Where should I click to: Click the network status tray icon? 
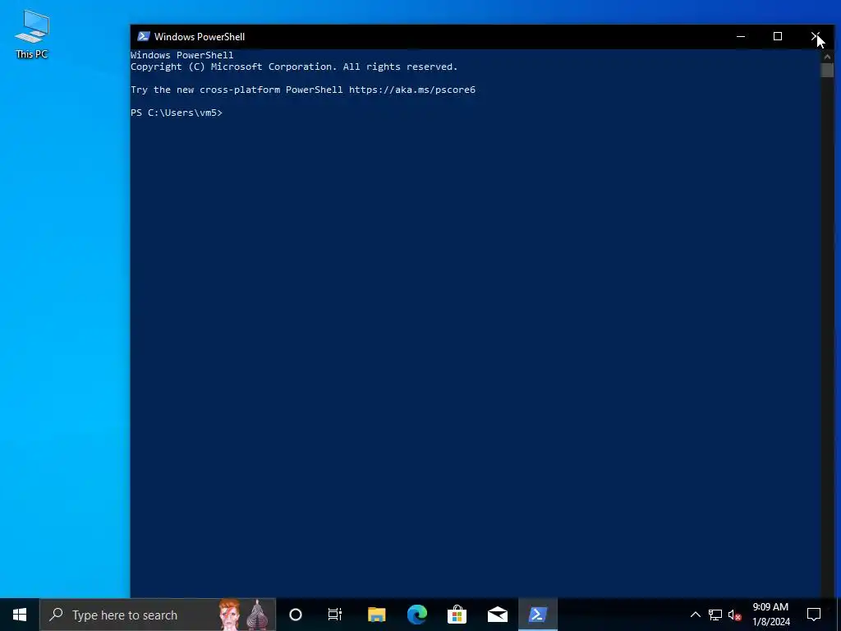tap(715, 615)
